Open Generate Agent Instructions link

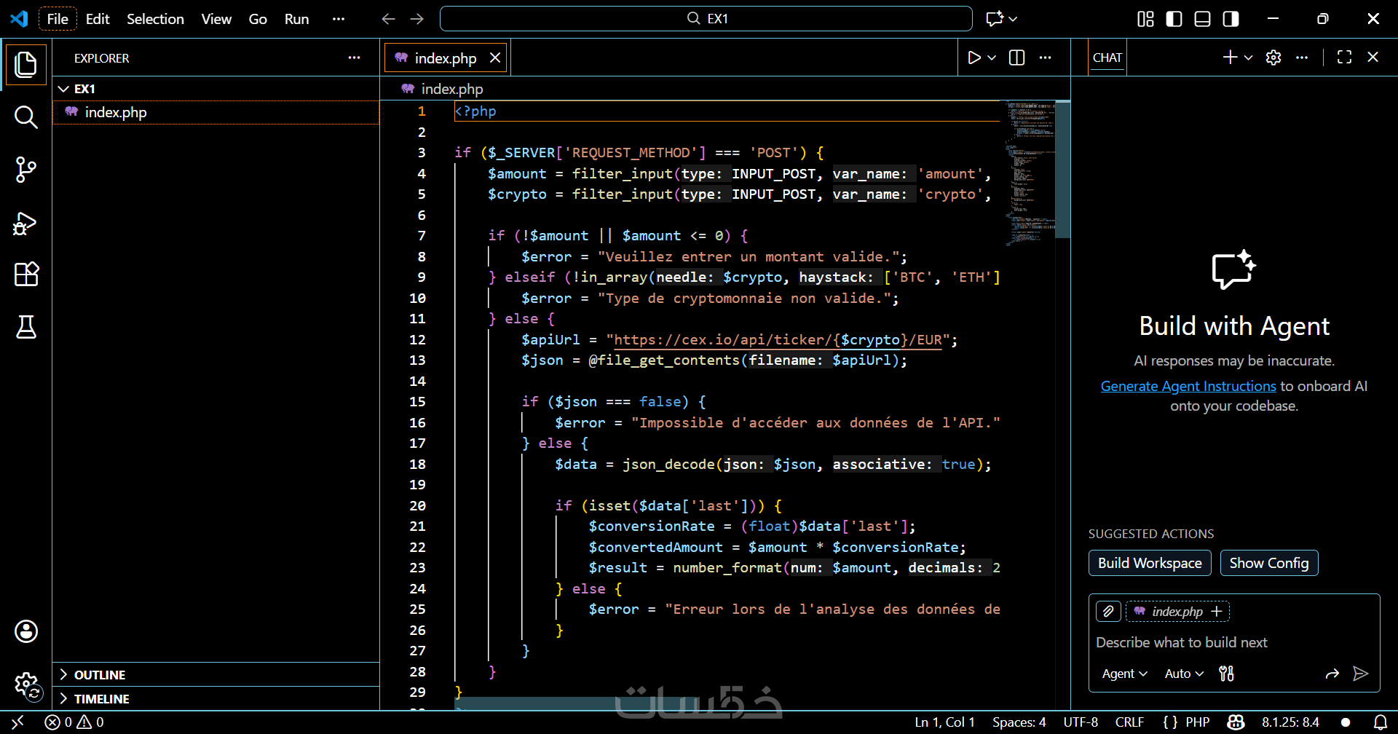click(x=1188, y=386)
